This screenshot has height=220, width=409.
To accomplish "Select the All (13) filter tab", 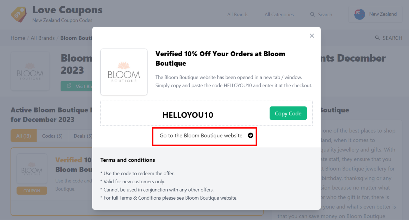I will [x=23, y=136].
